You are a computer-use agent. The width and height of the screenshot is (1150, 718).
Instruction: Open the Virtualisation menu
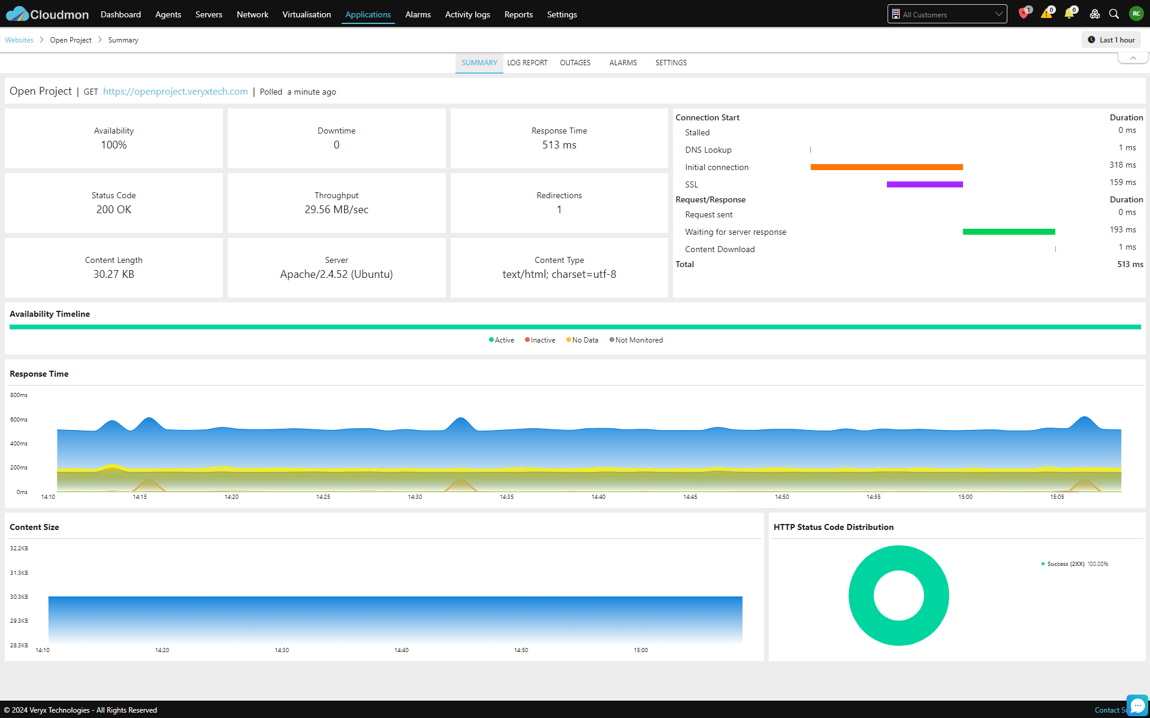pos(306,14)
